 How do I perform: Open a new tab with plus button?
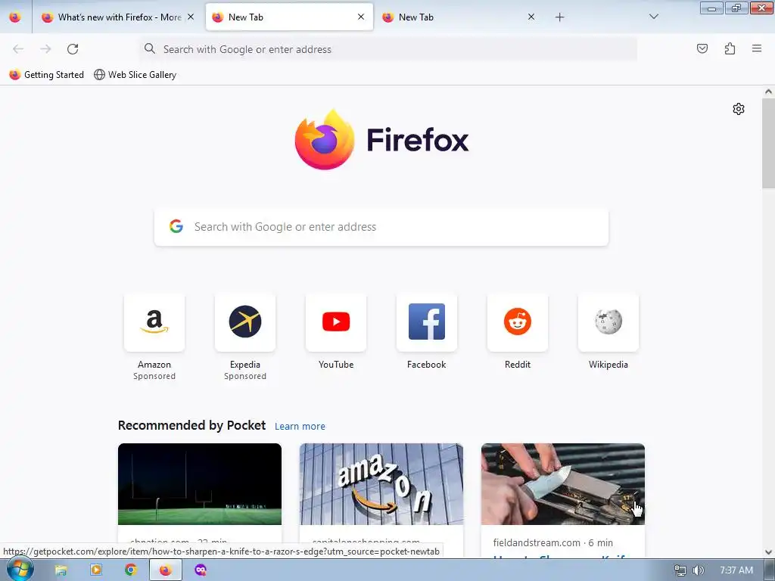tap(559, 17)
